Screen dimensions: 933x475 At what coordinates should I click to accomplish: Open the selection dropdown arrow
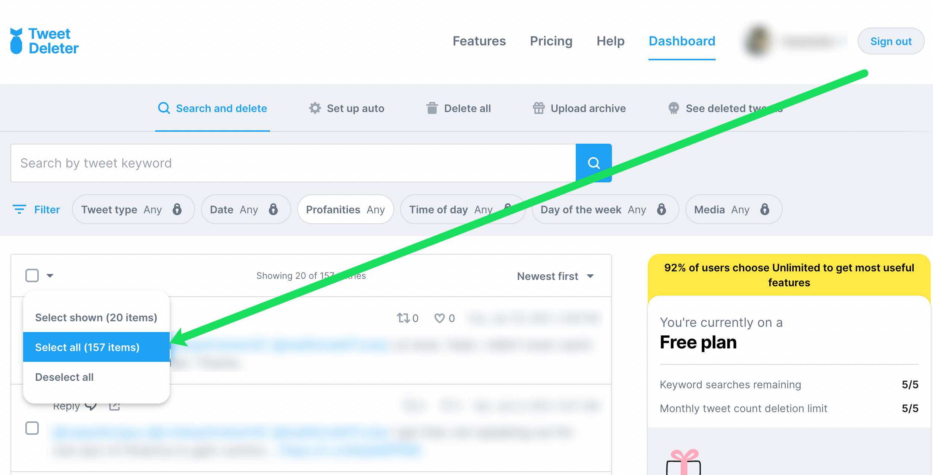point(50,275)
